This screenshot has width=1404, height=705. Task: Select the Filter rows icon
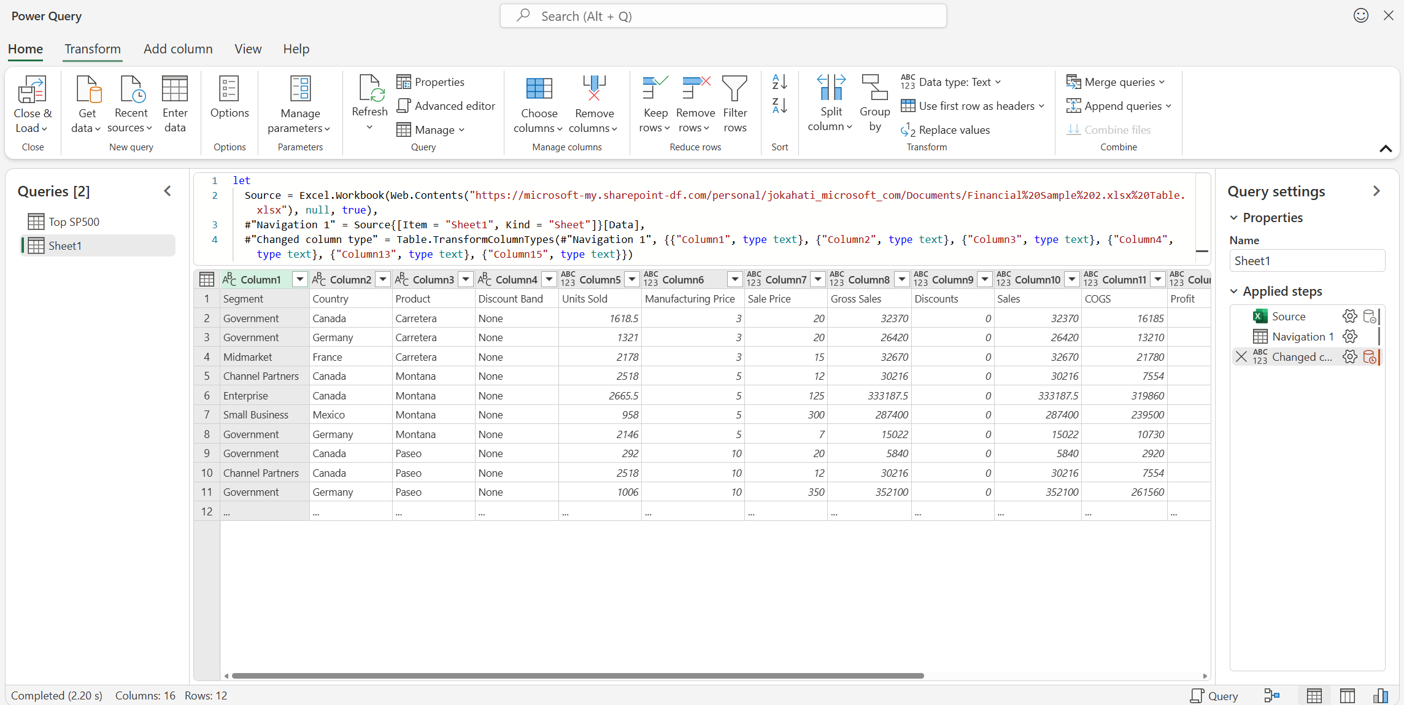click(x=735, y=103)
